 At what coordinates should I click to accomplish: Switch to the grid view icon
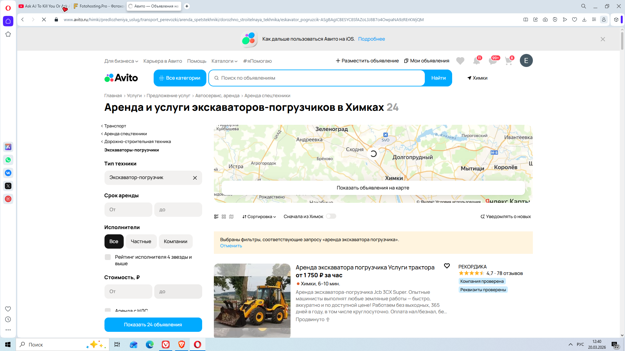224,216
